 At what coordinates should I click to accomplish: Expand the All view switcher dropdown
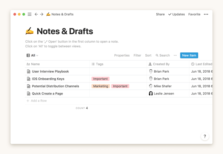32,55
